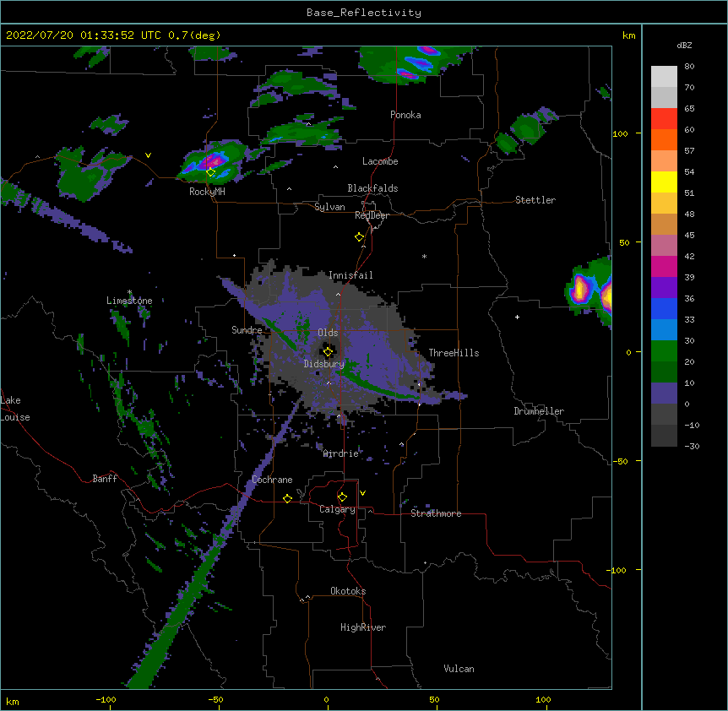Click the Strathmore label
Image resolution: width=728 pixels, height=711 pixels.
[x=436, y=513]
